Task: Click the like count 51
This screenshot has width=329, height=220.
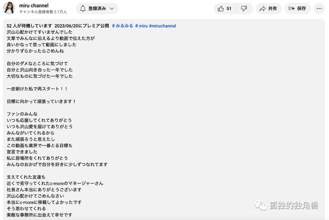Action: point(229,8)
